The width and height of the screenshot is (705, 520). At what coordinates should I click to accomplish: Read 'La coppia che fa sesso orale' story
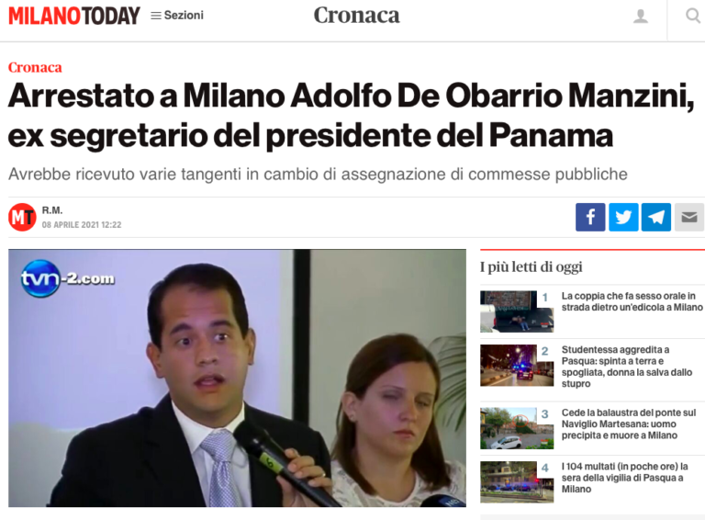(632, 301)
